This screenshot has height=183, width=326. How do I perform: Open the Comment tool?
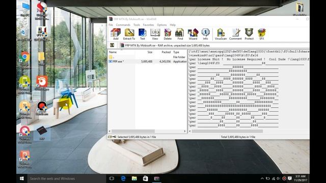coord(235,34)
